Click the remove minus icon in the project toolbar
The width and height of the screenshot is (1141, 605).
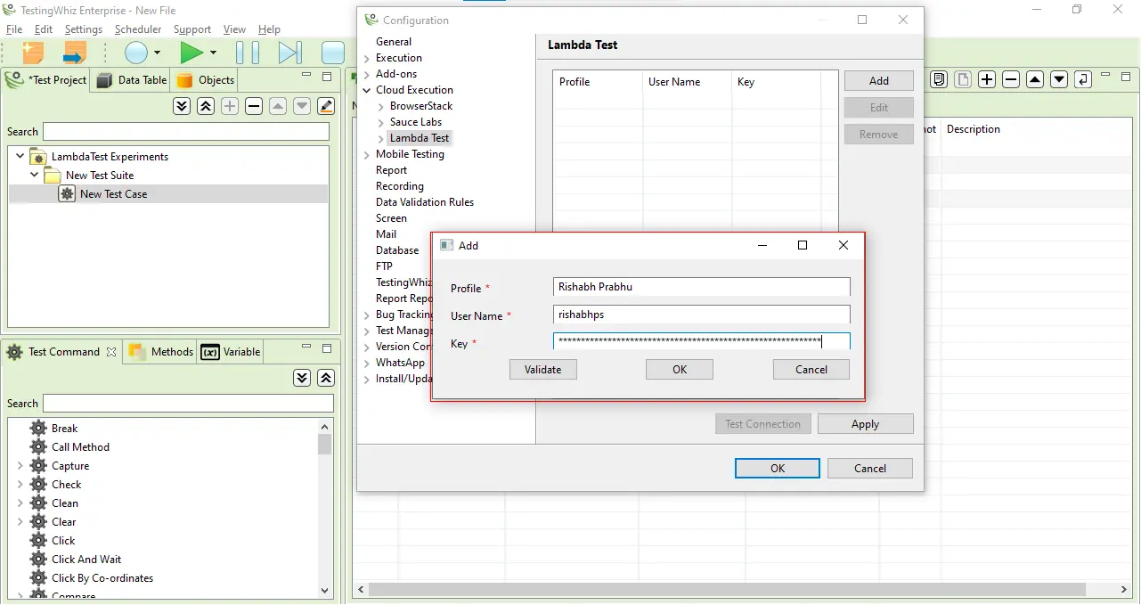(x=254, y=105)
